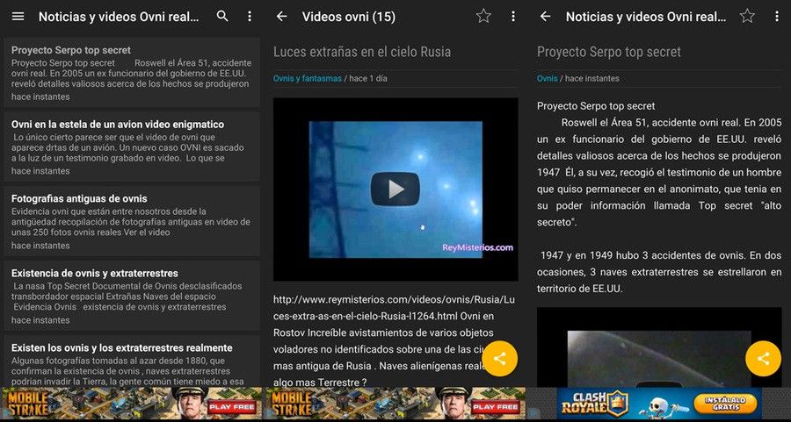Share the Luces extrañas video post
791x422 pixels.
click(499, 359)
